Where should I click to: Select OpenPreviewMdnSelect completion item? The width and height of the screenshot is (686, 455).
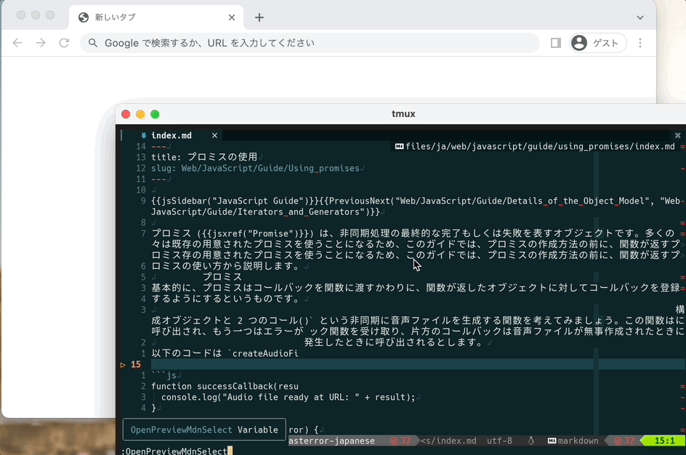coord(204,430)
